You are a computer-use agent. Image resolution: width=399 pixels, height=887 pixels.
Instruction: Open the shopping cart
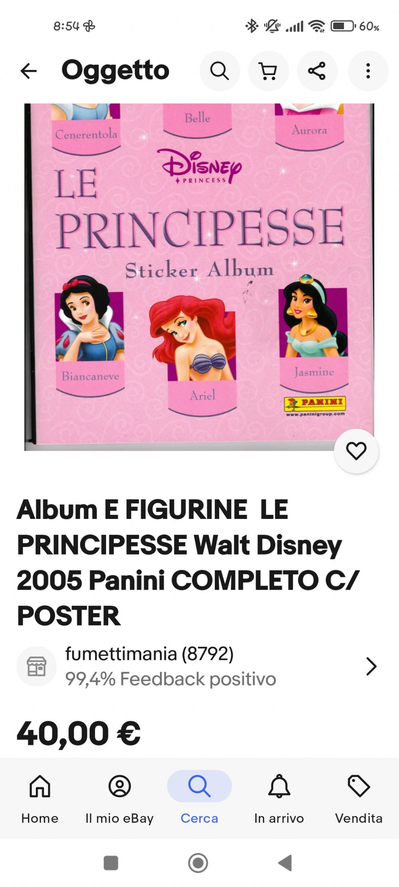268,71
